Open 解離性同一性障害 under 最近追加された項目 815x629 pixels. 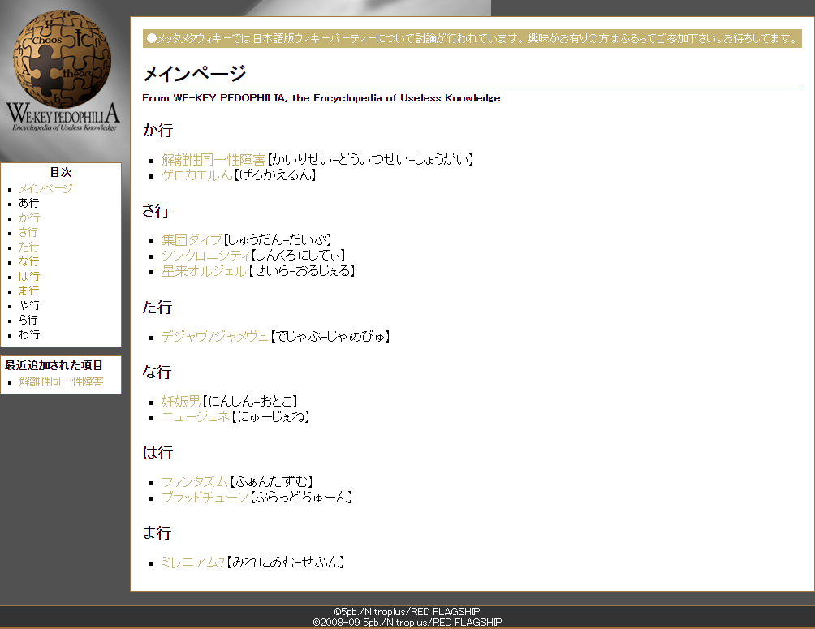pos(61,381)
